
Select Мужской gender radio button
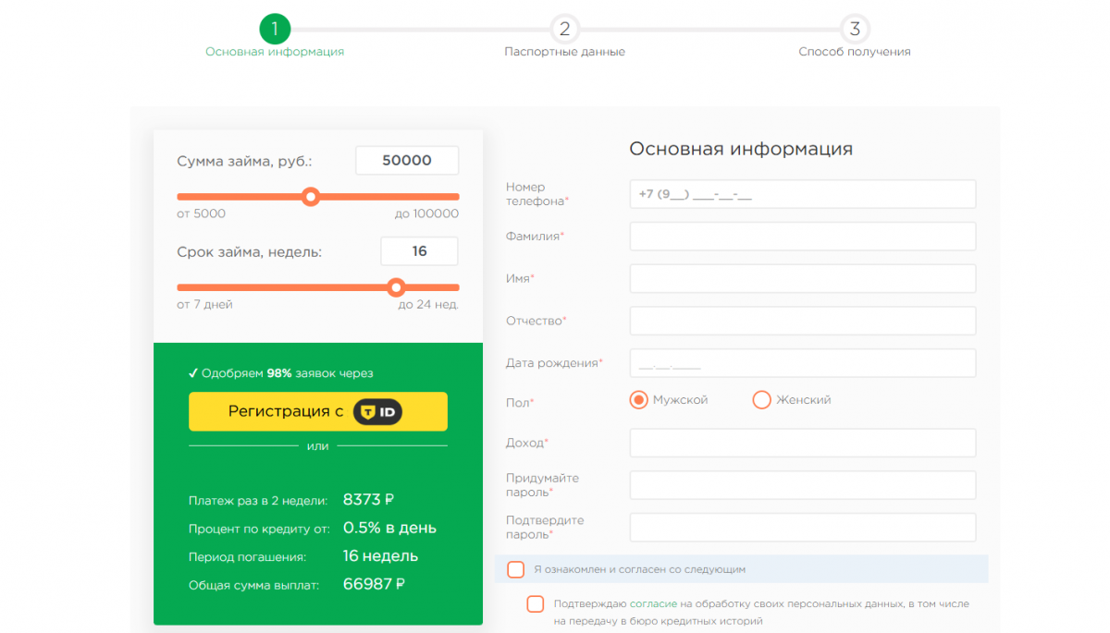tap(638, 400)
